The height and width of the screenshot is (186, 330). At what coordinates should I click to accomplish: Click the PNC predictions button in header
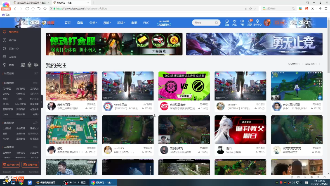tap(164, 23)
